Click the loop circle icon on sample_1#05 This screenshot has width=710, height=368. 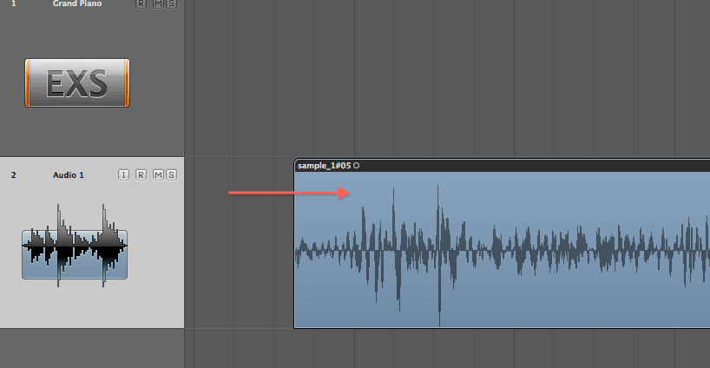357,165
